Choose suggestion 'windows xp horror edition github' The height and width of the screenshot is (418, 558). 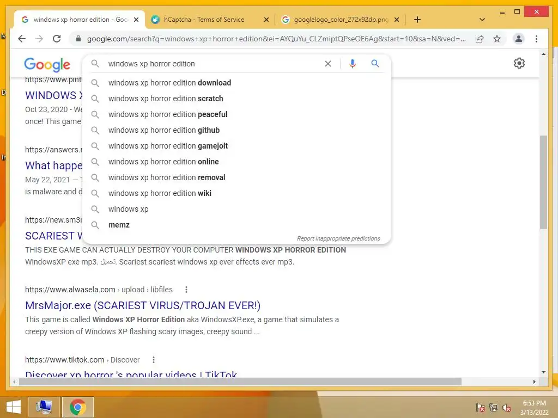pos(236,130)
